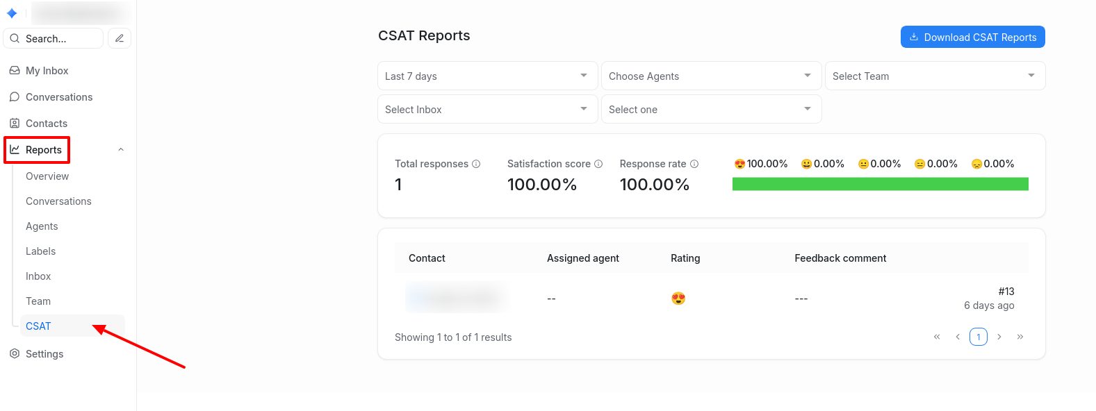The height and width of the screenshot is (411, 1096).
Task: Open the Select one rating dropdown
Action: click(x=710, y=109)
